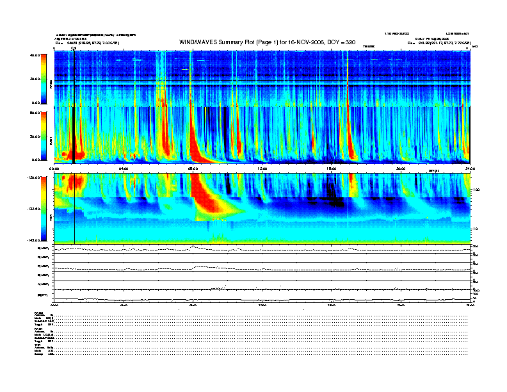Click the TNR color scale bar
The width and height of the screenshot is (507, 392).
(x=44, y=209)
